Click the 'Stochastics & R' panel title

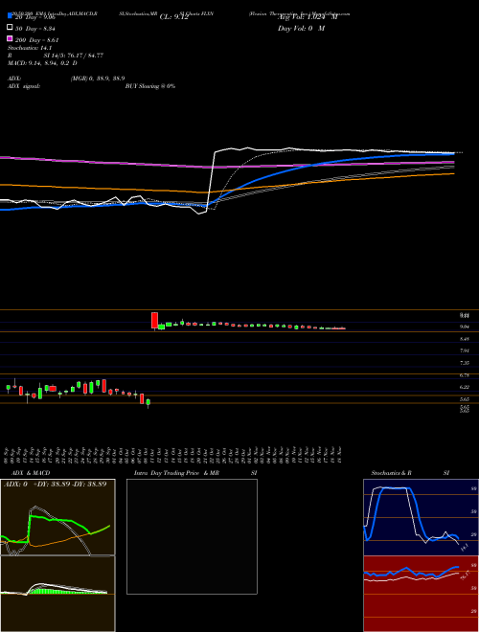tap(391, 473)
